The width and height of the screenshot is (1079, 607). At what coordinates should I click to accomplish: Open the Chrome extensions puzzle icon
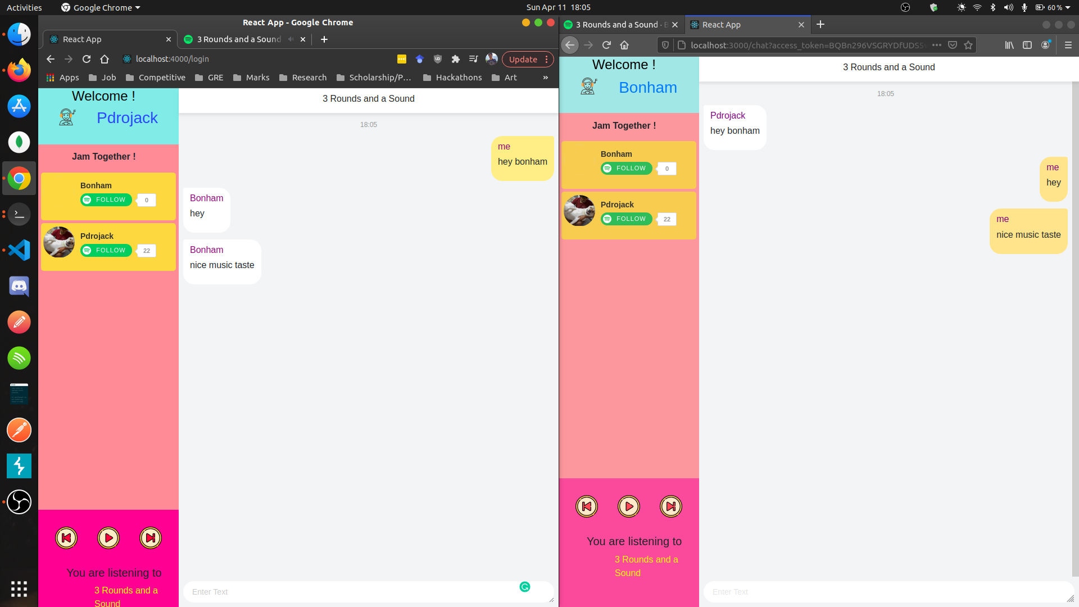click(456, 59)
